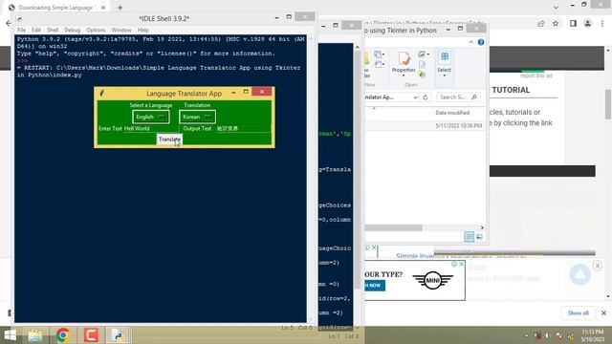
Task: Open File Explorer from the taskbar
Action: tap(35, 335)
